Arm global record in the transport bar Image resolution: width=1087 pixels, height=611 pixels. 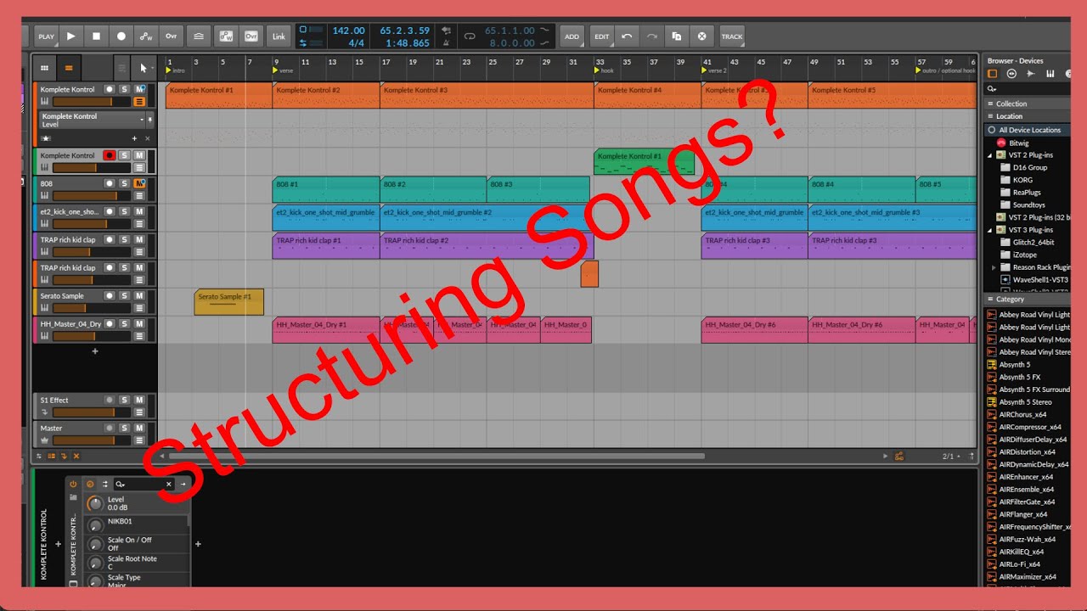click(x=121, y=36)
